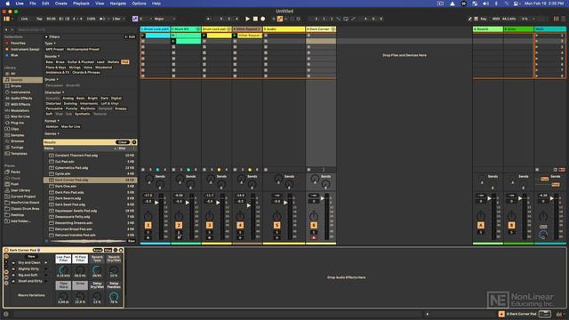Adjust Main track volume fader handle

pyautogui.click(x=552, y=198)
